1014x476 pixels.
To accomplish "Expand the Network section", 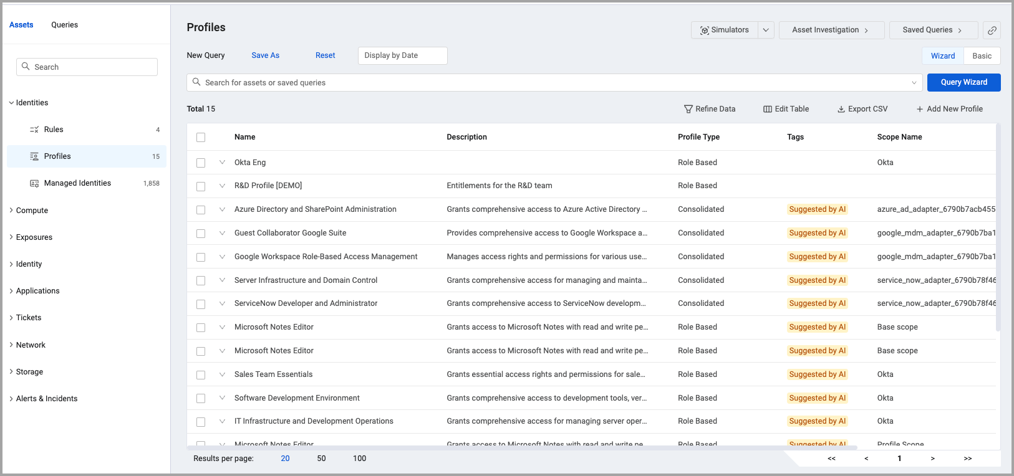I will coord(11,345).
